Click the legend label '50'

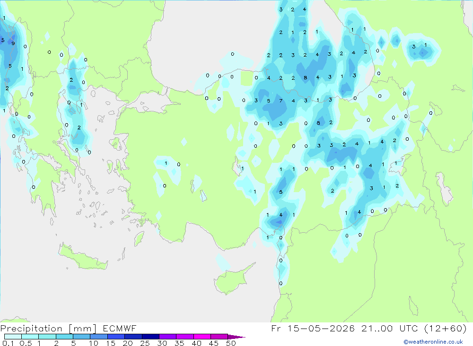pyautogui.click(x=231, y=343)
